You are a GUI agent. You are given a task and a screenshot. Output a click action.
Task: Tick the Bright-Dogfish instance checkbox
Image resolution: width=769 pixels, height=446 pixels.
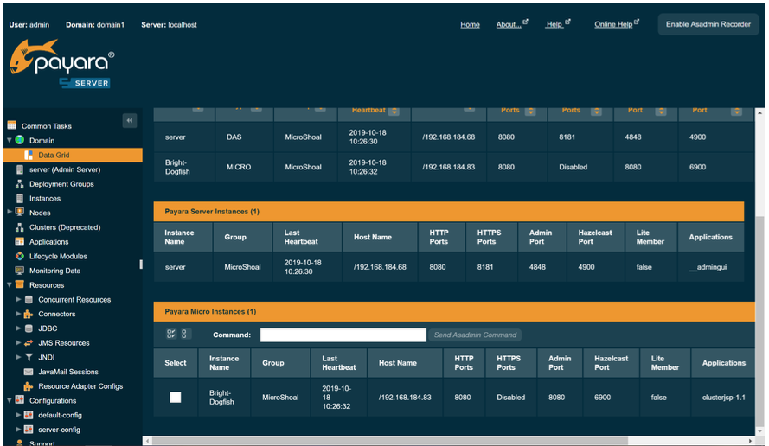tap(176, 398)
